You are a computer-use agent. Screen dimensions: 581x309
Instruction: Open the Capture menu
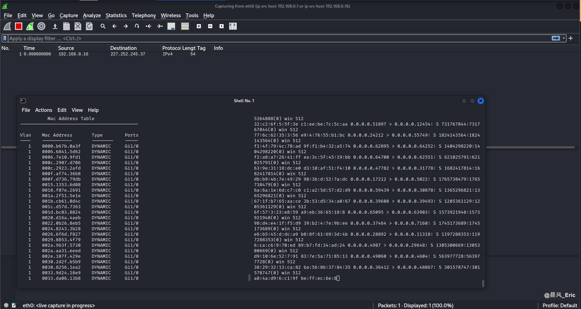(x=69, y=15)
